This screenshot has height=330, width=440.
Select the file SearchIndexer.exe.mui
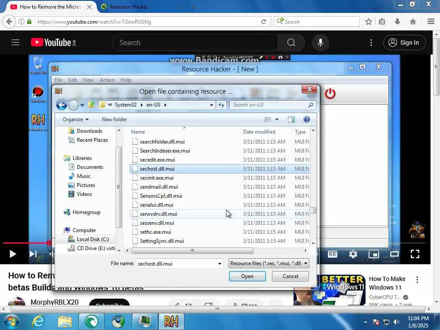pos(165,151)
